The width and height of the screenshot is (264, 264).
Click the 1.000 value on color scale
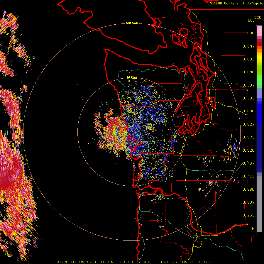point(248,33)
